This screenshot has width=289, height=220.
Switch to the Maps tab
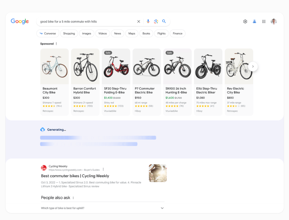coord(132,34)
